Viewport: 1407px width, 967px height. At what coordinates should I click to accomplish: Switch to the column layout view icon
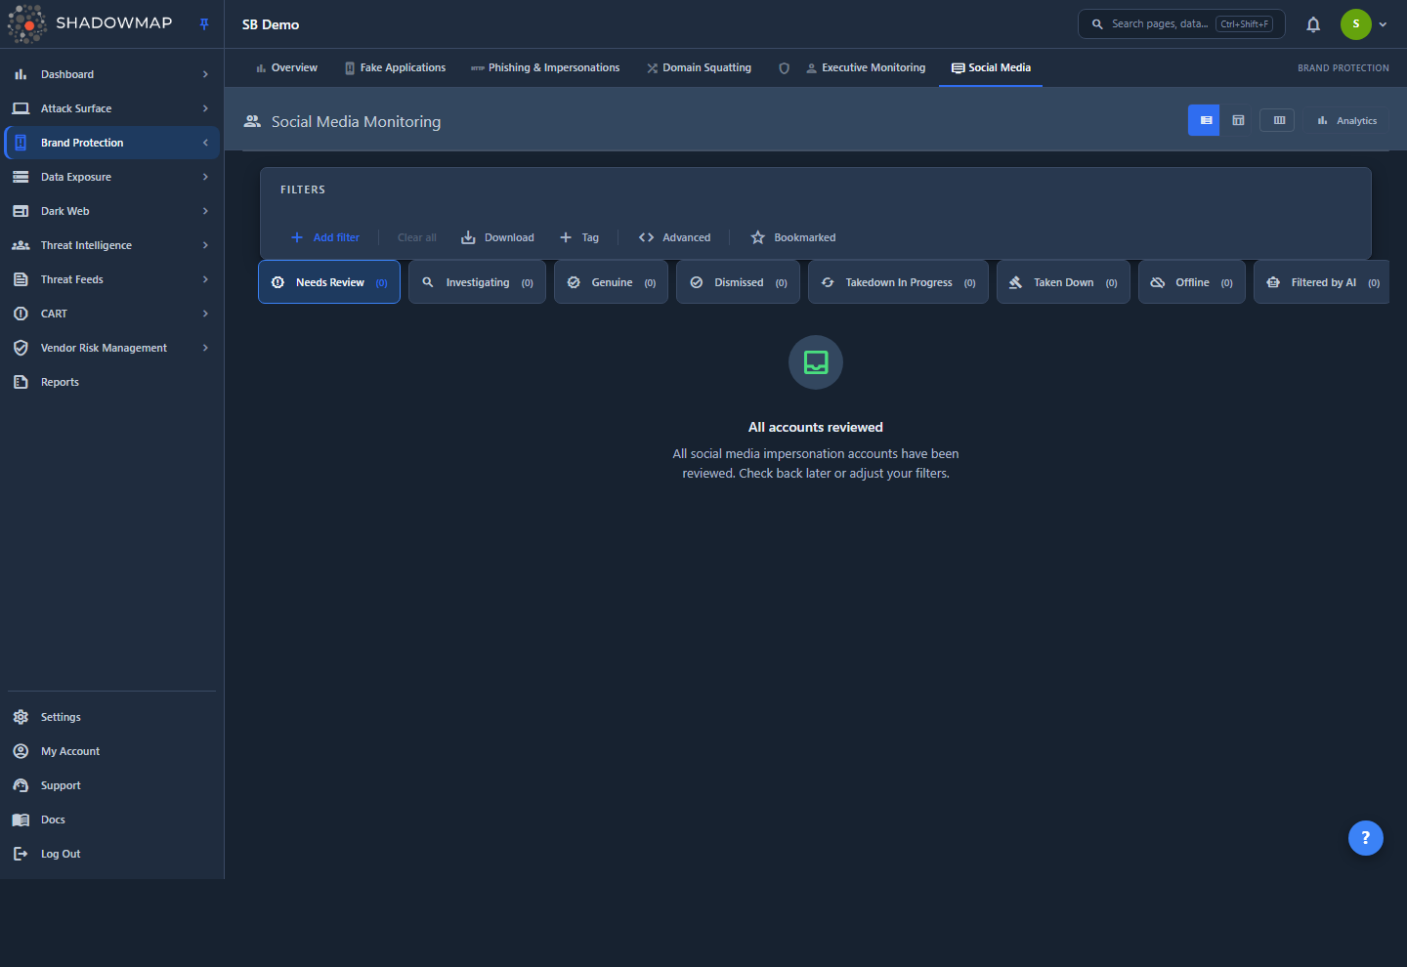click(x=1278, y=120)
